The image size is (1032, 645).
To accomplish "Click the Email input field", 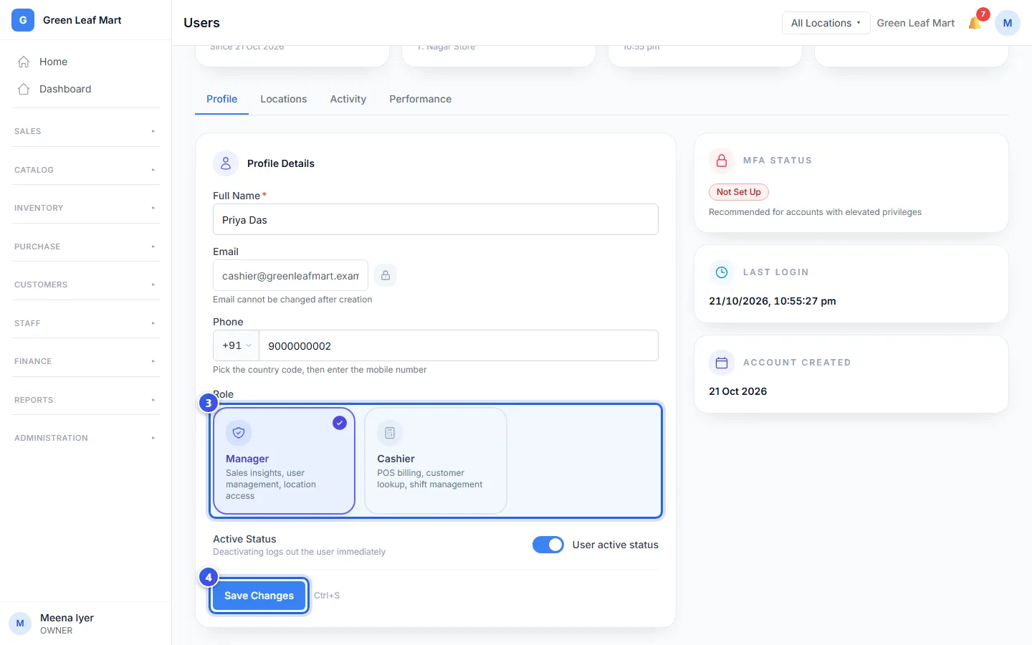I will point(290,275).
